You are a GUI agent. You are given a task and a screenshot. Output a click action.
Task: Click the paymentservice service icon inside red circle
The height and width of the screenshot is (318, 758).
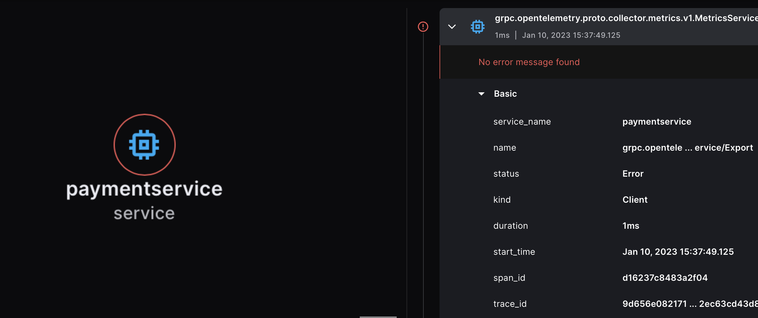(144, 145)
